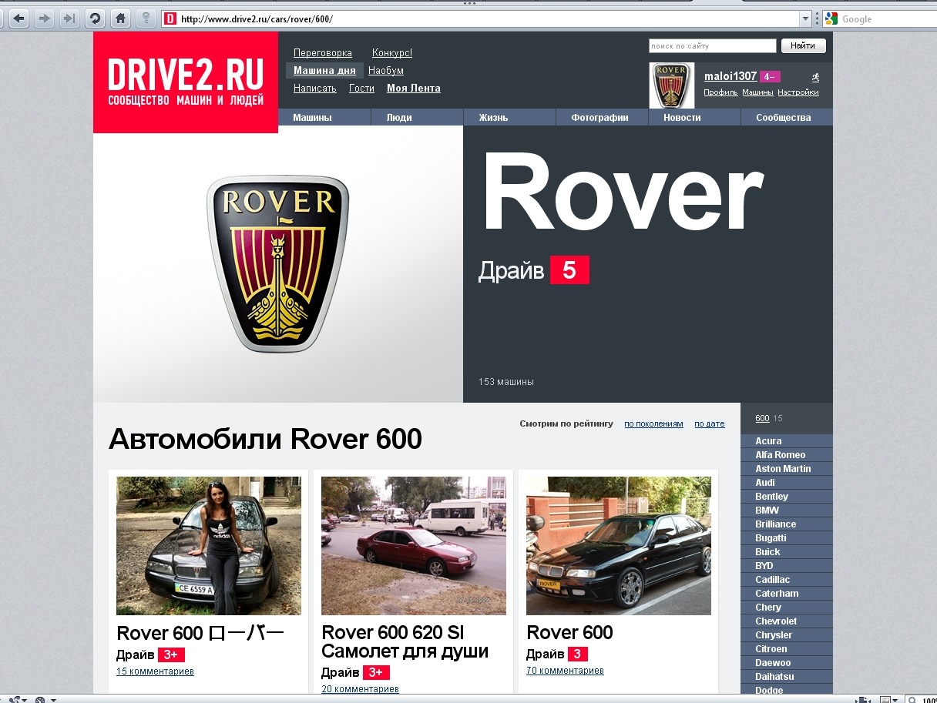Image resolution: width=937 pixels, height=703 pixels.
Task: Click the running man logout icon
Action: coord(815,77)
